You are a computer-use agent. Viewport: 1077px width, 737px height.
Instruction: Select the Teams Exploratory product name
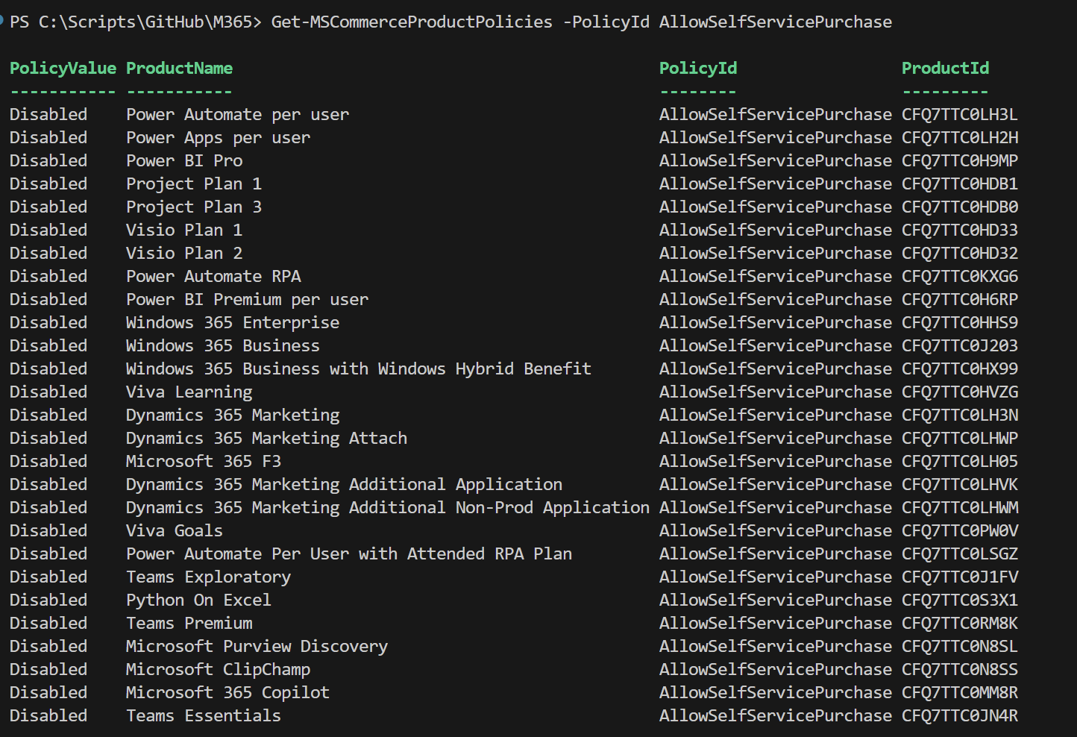click(208, 577)
